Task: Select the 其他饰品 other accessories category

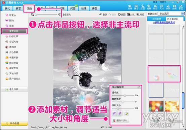Action: point(12,73)
